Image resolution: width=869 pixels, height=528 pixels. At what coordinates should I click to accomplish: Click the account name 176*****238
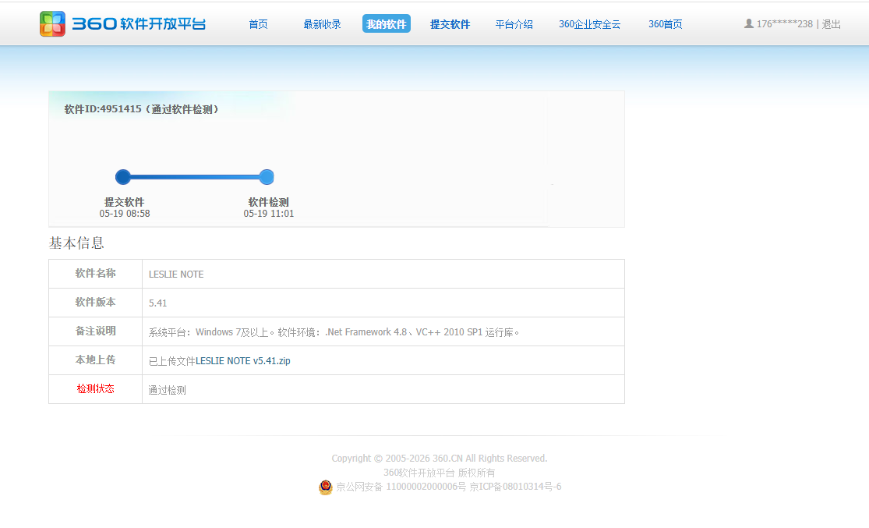(785, 24)
